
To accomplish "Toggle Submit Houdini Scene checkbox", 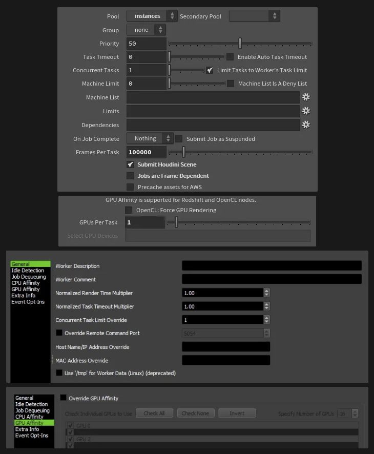I will (130, 164).
